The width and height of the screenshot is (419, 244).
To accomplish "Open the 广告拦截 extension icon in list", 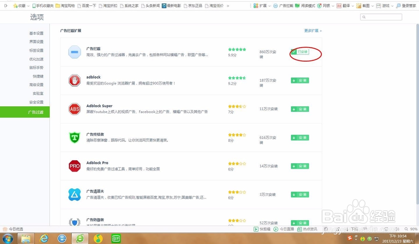I will point(75,52).
